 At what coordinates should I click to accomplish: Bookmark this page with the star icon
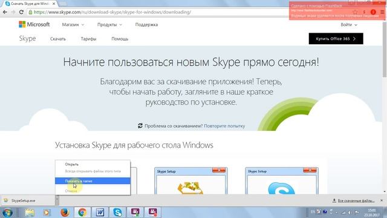click(355, 12)
